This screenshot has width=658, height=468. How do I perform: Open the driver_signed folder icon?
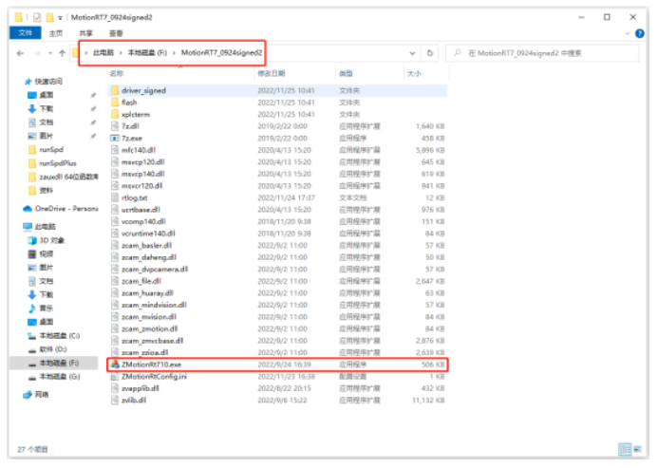pyautogui.click(x=115, y=91)
